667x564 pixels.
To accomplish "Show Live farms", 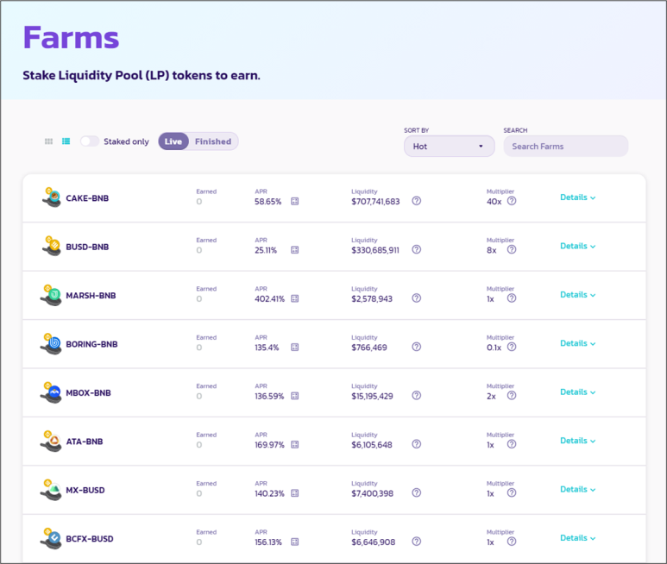I will pos(173,141).
